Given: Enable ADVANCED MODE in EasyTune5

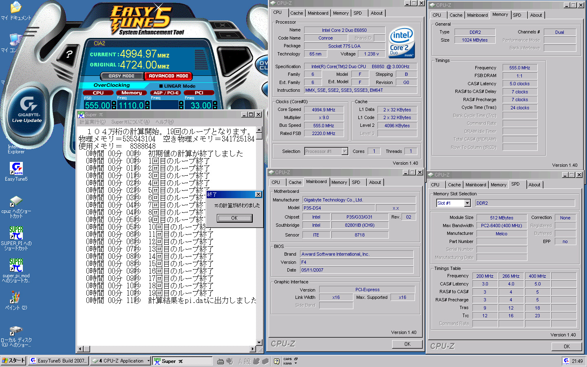Looking at the screenshot, I should pos(168,76).
